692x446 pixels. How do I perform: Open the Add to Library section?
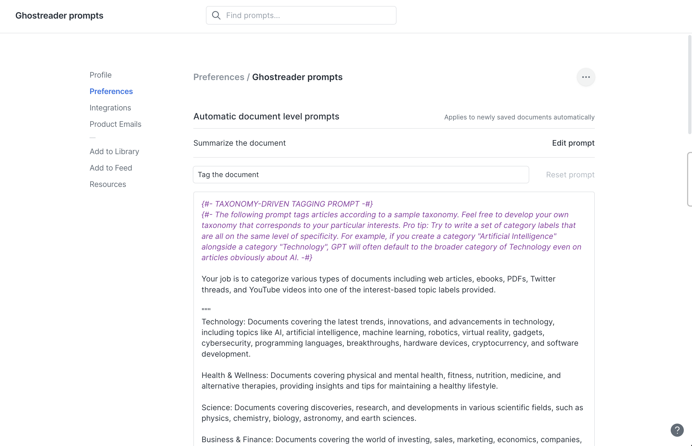click(x=114, y=151)
